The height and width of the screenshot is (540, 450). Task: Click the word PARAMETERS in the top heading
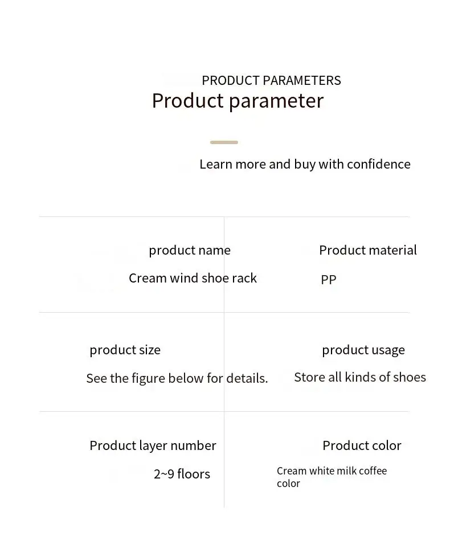point(301,80)
